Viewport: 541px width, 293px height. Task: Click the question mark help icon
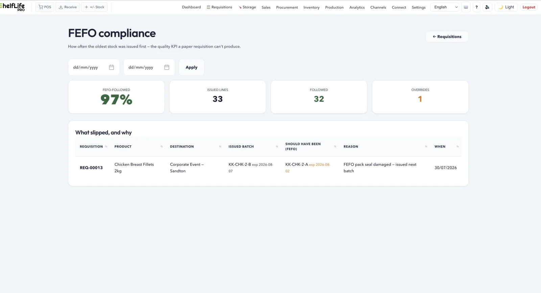click(x=476, y=7)
